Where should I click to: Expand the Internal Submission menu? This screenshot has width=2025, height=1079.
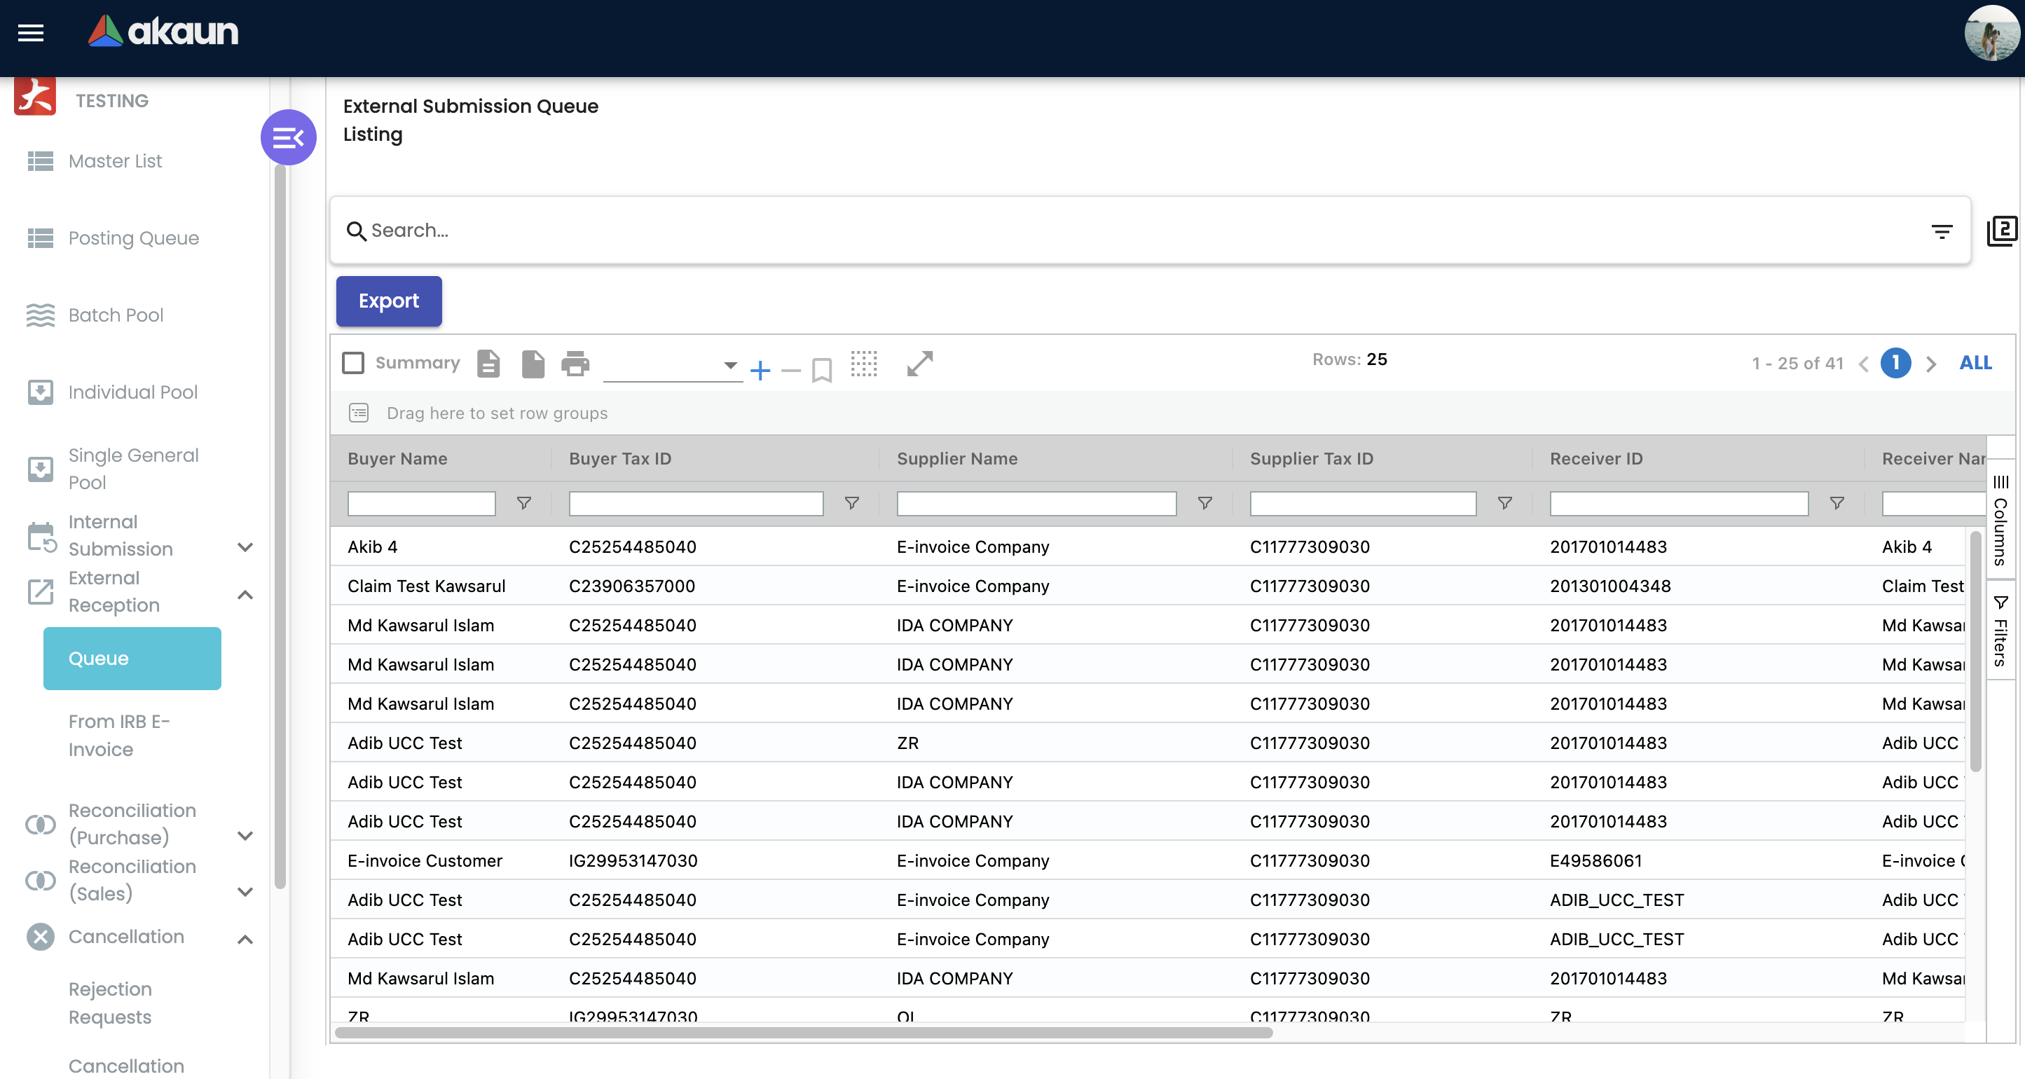(245, 548)
